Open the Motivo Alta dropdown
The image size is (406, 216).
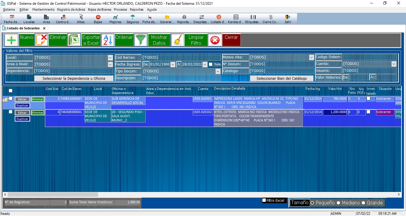[311, 57]
